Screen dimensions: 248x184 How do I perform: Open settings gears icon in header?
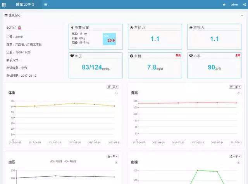point(244,5)
